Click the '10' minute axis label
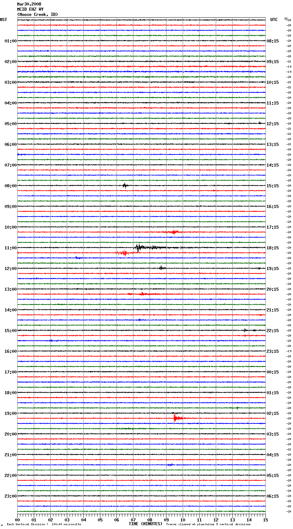This screenshot has height=529, width=293. [183, 520]
